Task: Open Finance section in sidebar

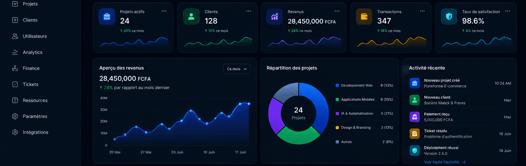Action: pyautogui.click(x=31, y=68)
